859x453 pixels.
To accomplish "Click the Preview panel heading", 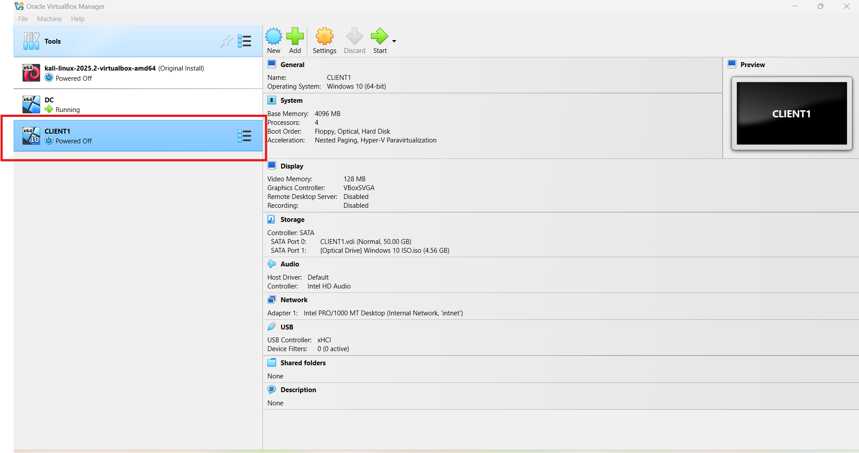I will tap(753, 64).
